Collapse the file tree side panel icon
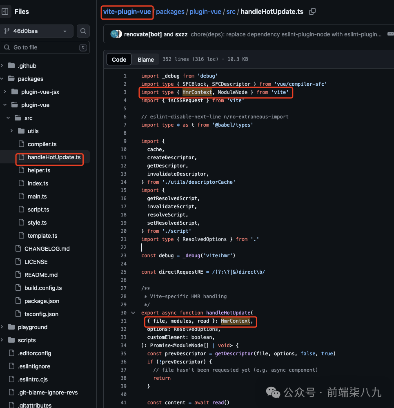Image resolution: width=394 pixels, height=408 pixels. tap(4, 11)
